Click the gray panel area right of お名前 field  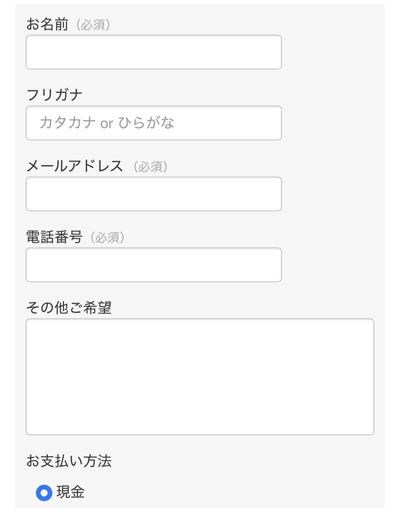coord(332,52)
